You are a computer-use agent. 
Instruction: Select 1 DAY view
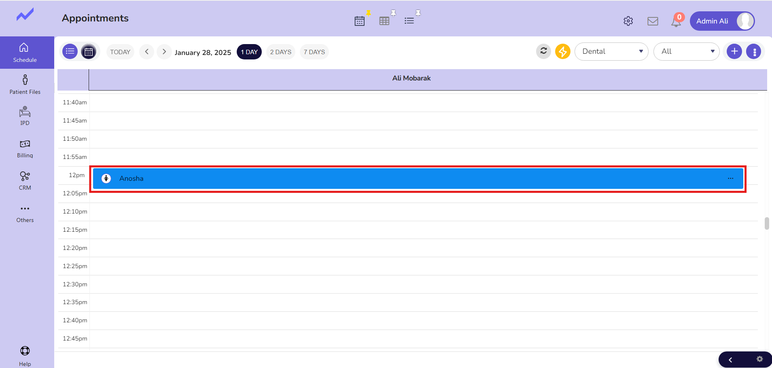249,52
